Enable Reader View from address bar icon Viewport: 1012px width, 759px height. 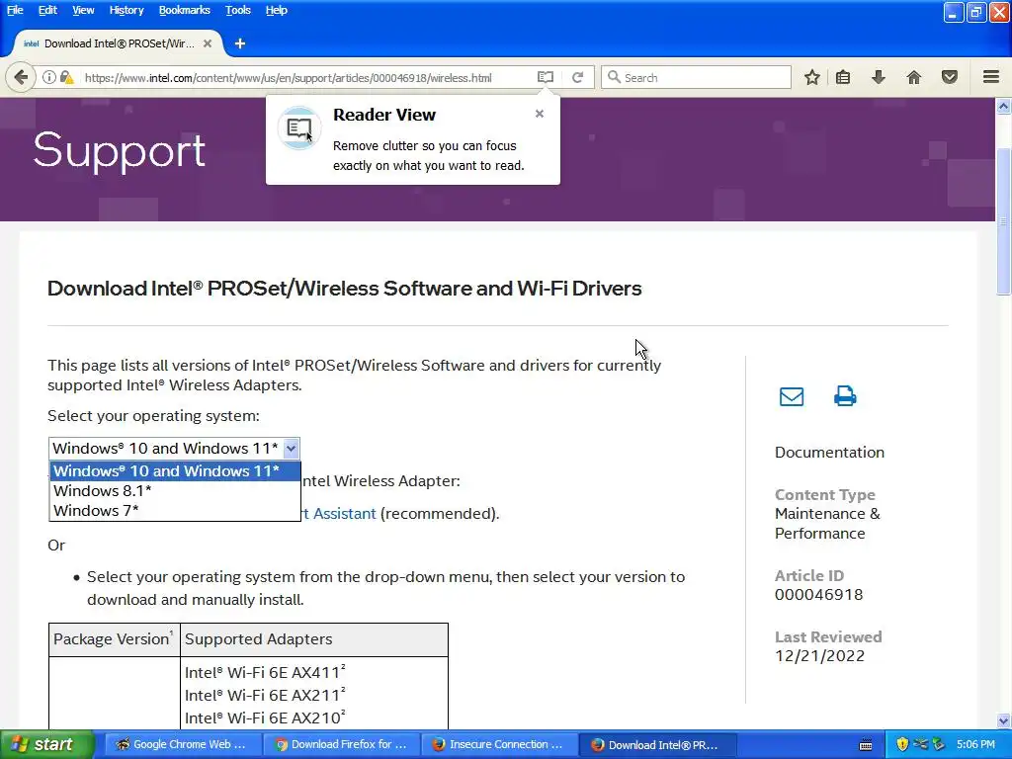[546, 77]
